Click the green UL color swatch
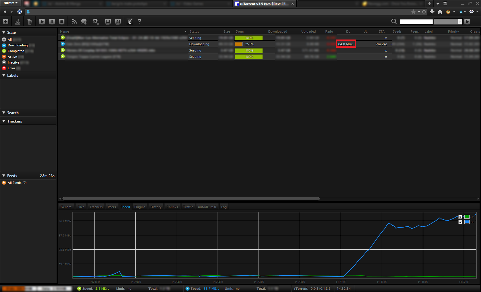The width and height of the screenshot is (481, 292). [467, 217]
